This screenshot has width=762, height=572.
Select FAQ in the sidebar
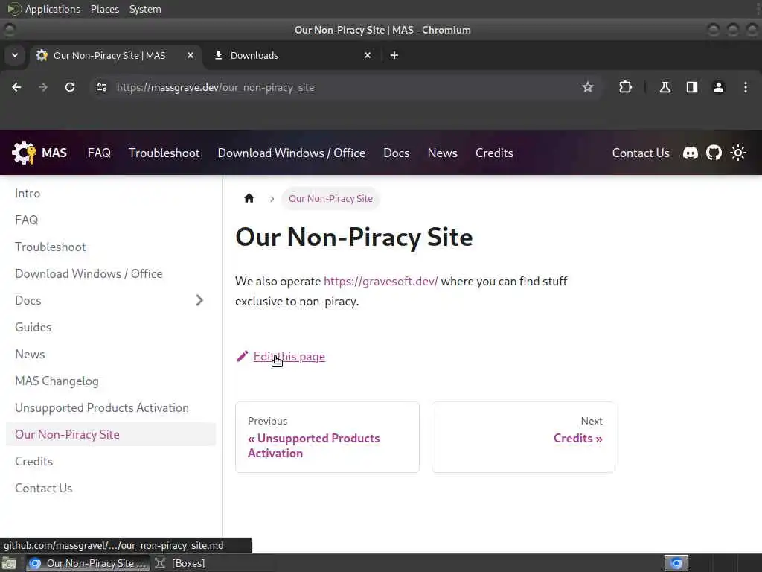point(111,220)
